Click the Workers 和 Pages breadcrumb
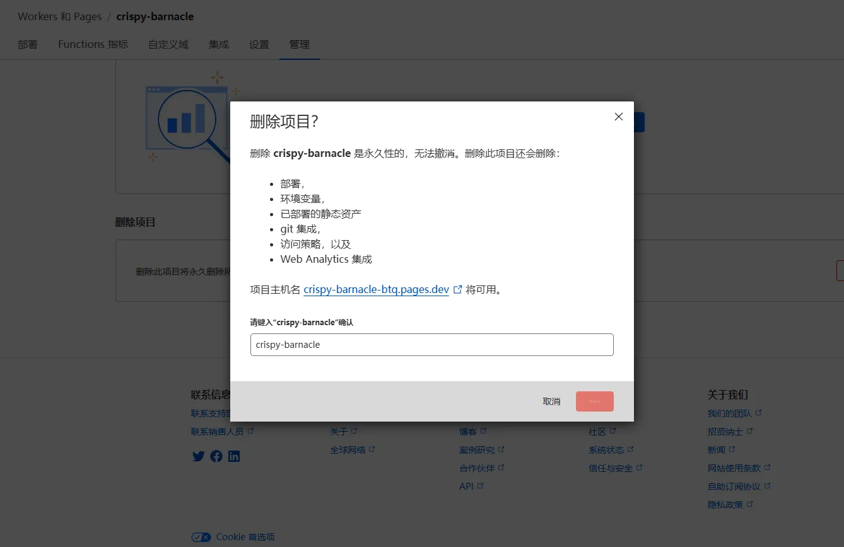The height and width of the screenshot is (547, 844). click(59, 16)
